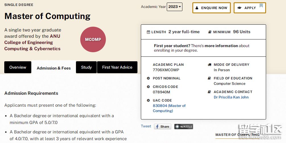This screenshot has height=143, width=286.
Task: Click the red MCOMP circle badge
Action: click(93, 39)
